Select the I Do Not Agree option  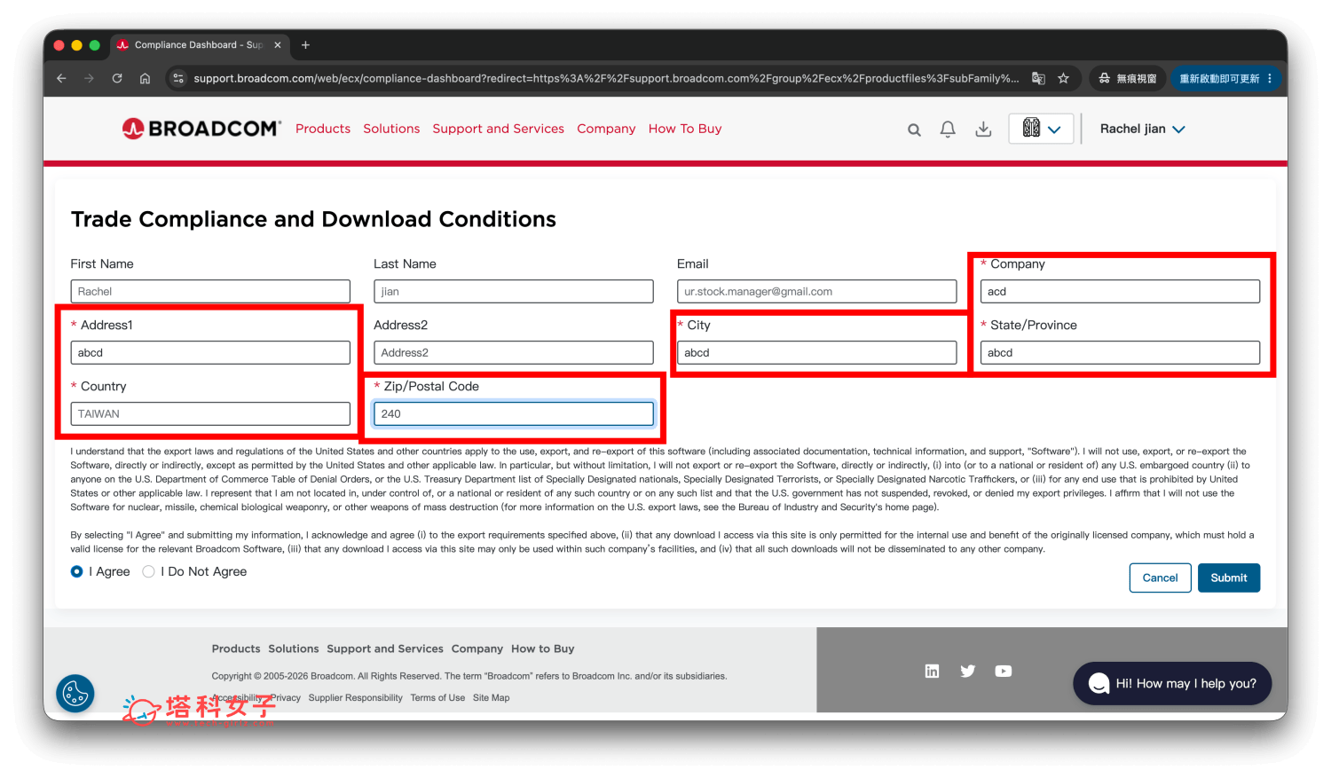[x=148, y=571]
